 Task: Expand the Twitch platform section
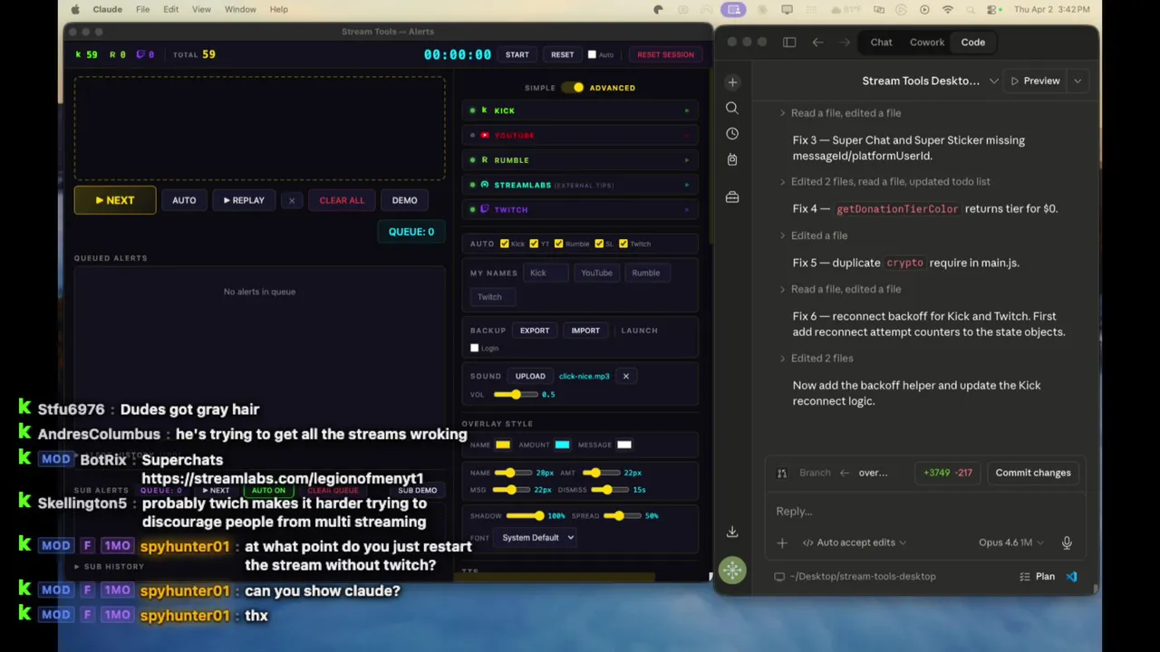click(x=686, y=209)
